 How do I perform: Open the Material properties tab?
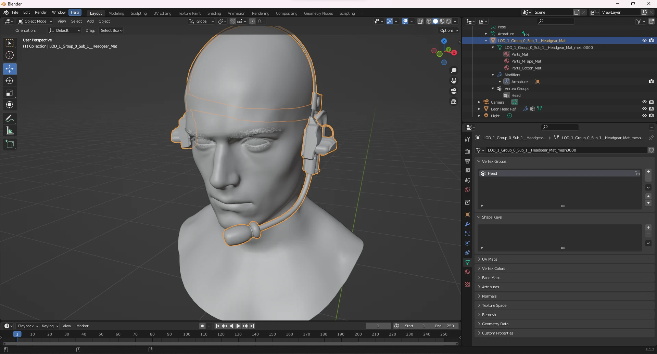[x=467, y=272]
